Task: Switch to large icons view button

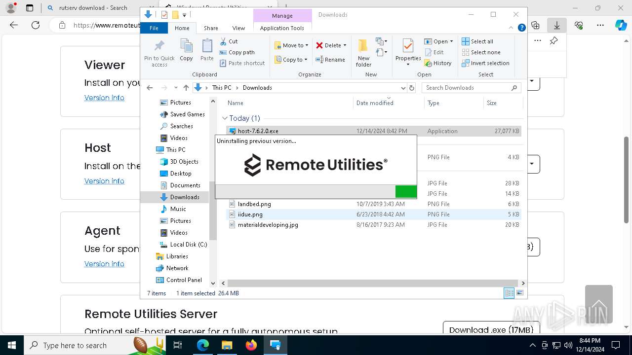Action: (520, 293)
